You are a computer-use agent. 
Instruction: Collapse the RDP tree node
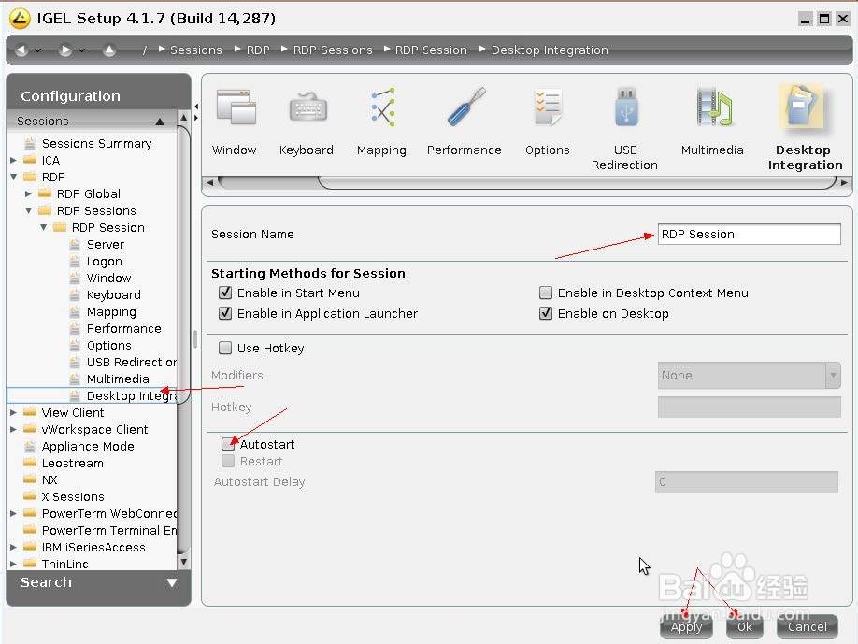(14, 177)
